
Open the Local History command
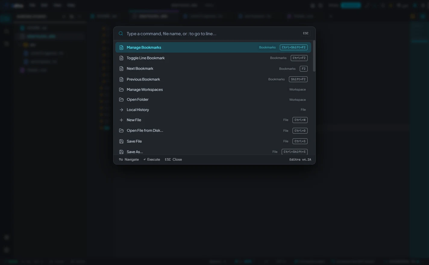213,110
